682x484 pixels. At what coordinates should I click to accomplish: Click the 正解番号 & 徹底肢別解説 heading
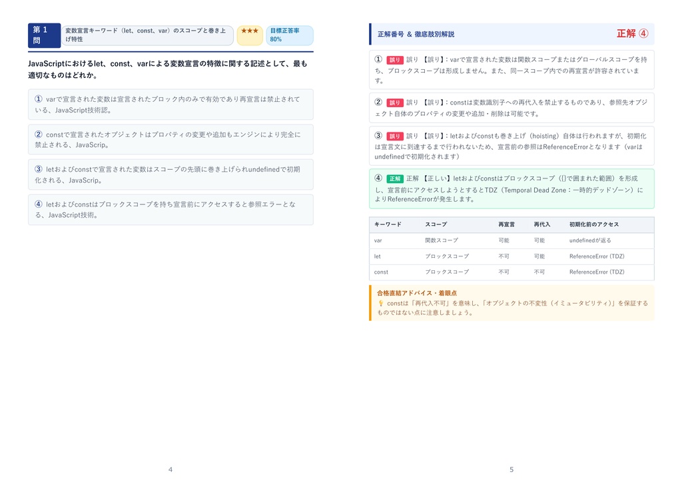[416, 34]
